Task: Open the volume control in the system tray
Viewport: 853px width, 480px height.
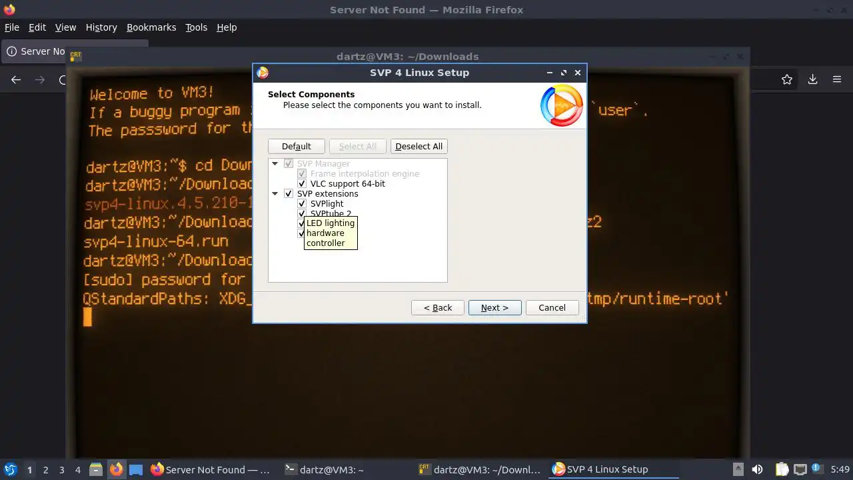Action: click(757, 470)
